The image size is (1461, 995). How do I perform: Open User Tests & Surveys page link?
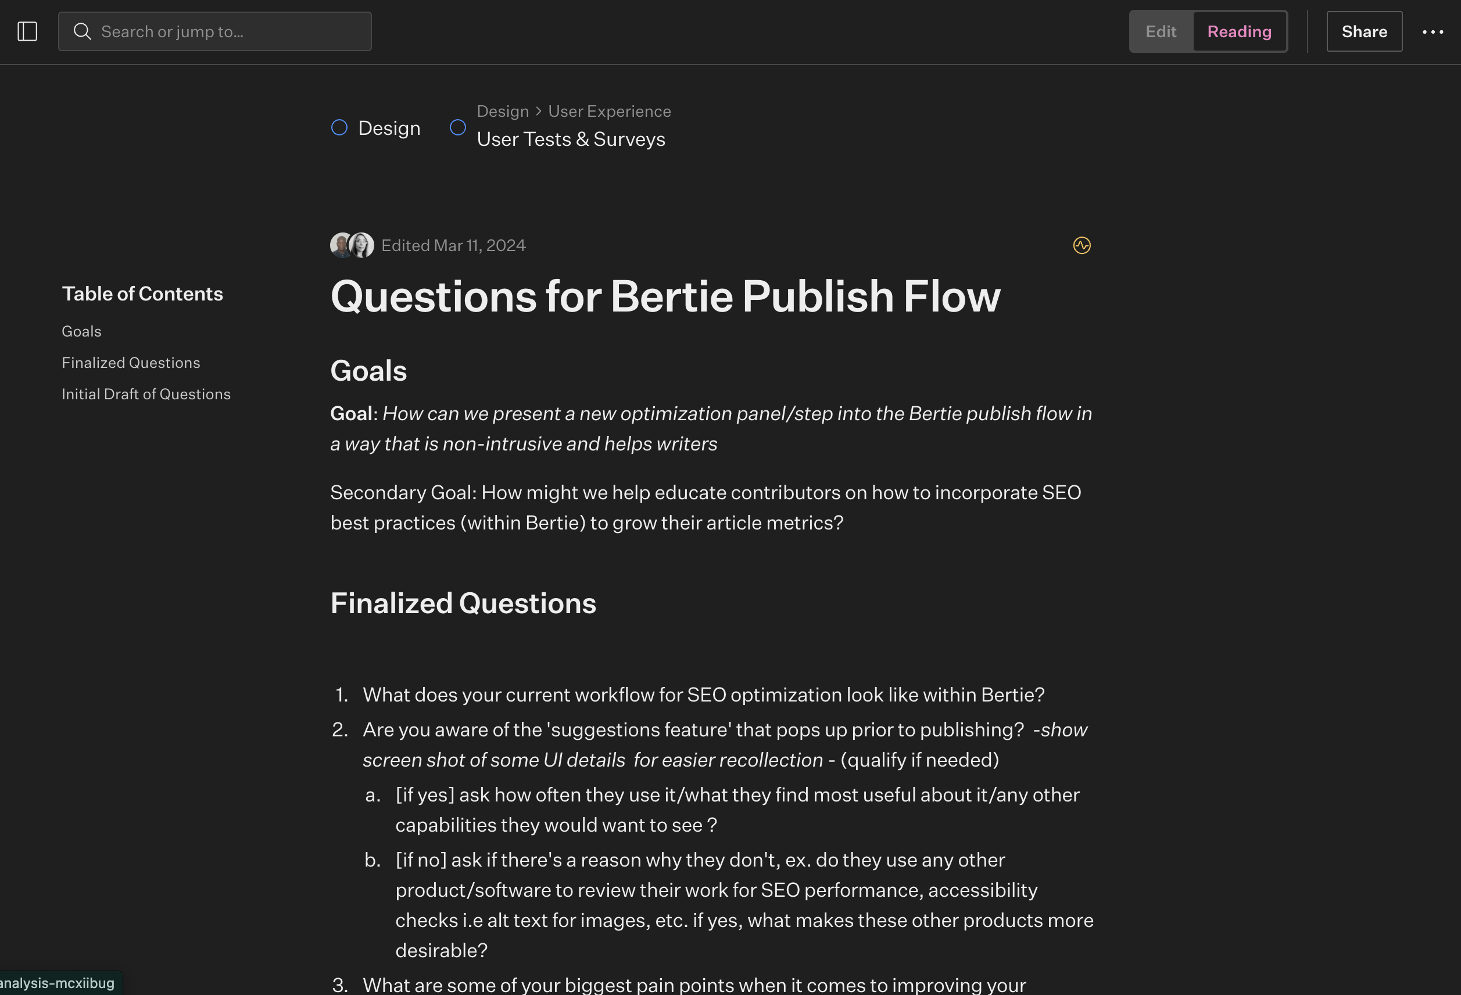click(x=570, y=139)
